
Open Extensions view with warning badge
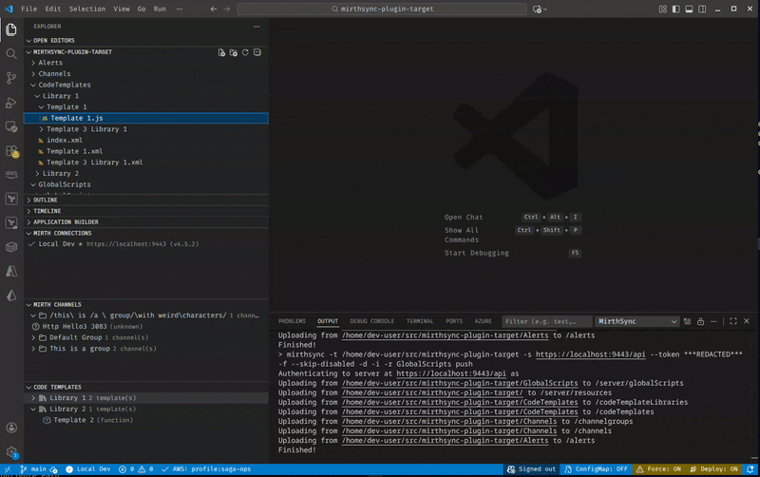pyautogui.click(x=11, y=151)
